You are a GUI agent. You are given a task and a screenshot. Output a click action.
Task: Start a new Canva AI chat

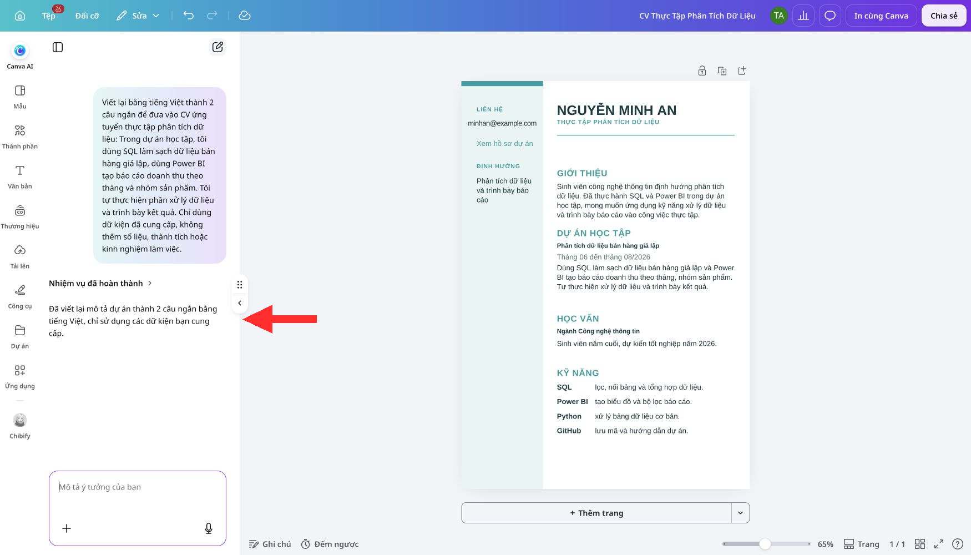coord(218,47)
